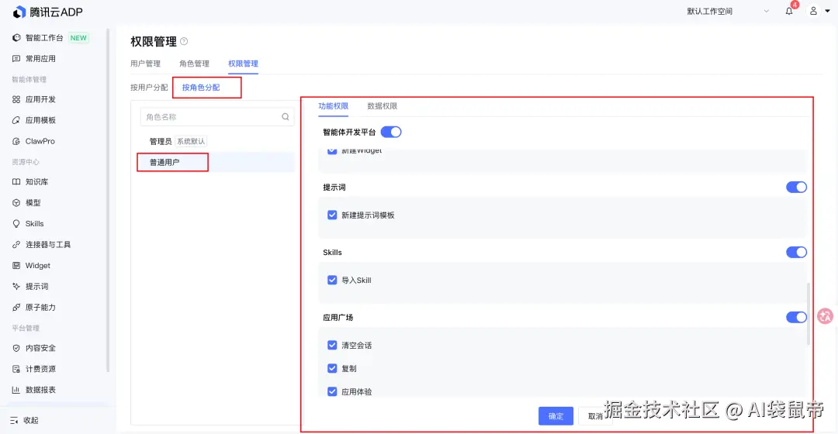Select the 普通用户 role
Screen dimensions: 838x434
[164, 162]
